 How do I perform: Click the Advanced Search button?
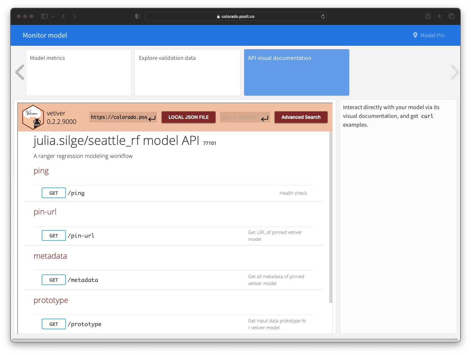pos(301,117)
